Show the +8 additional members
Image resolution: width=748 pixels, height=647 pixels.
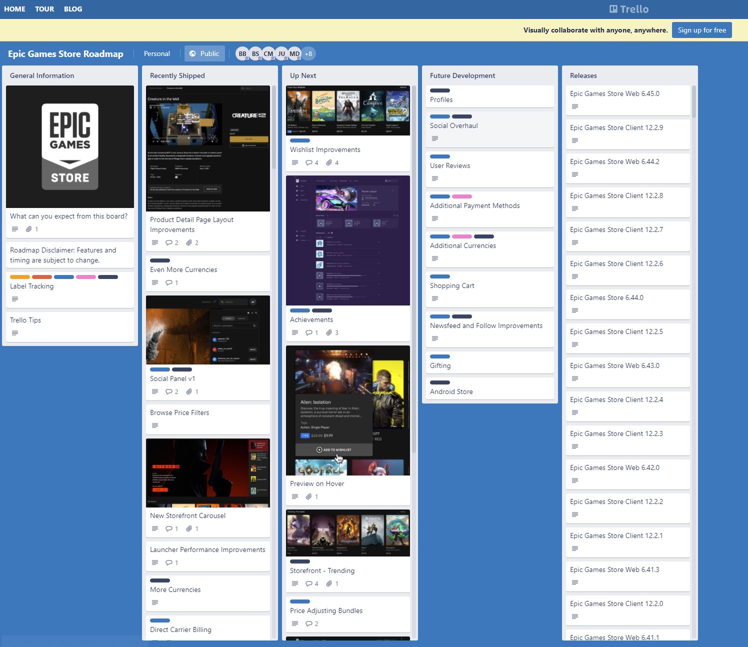(308, 53)
